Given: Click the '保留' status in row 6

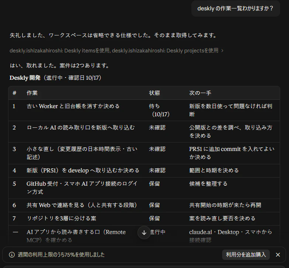Looking at the screenshot, I should click(154, 205).
